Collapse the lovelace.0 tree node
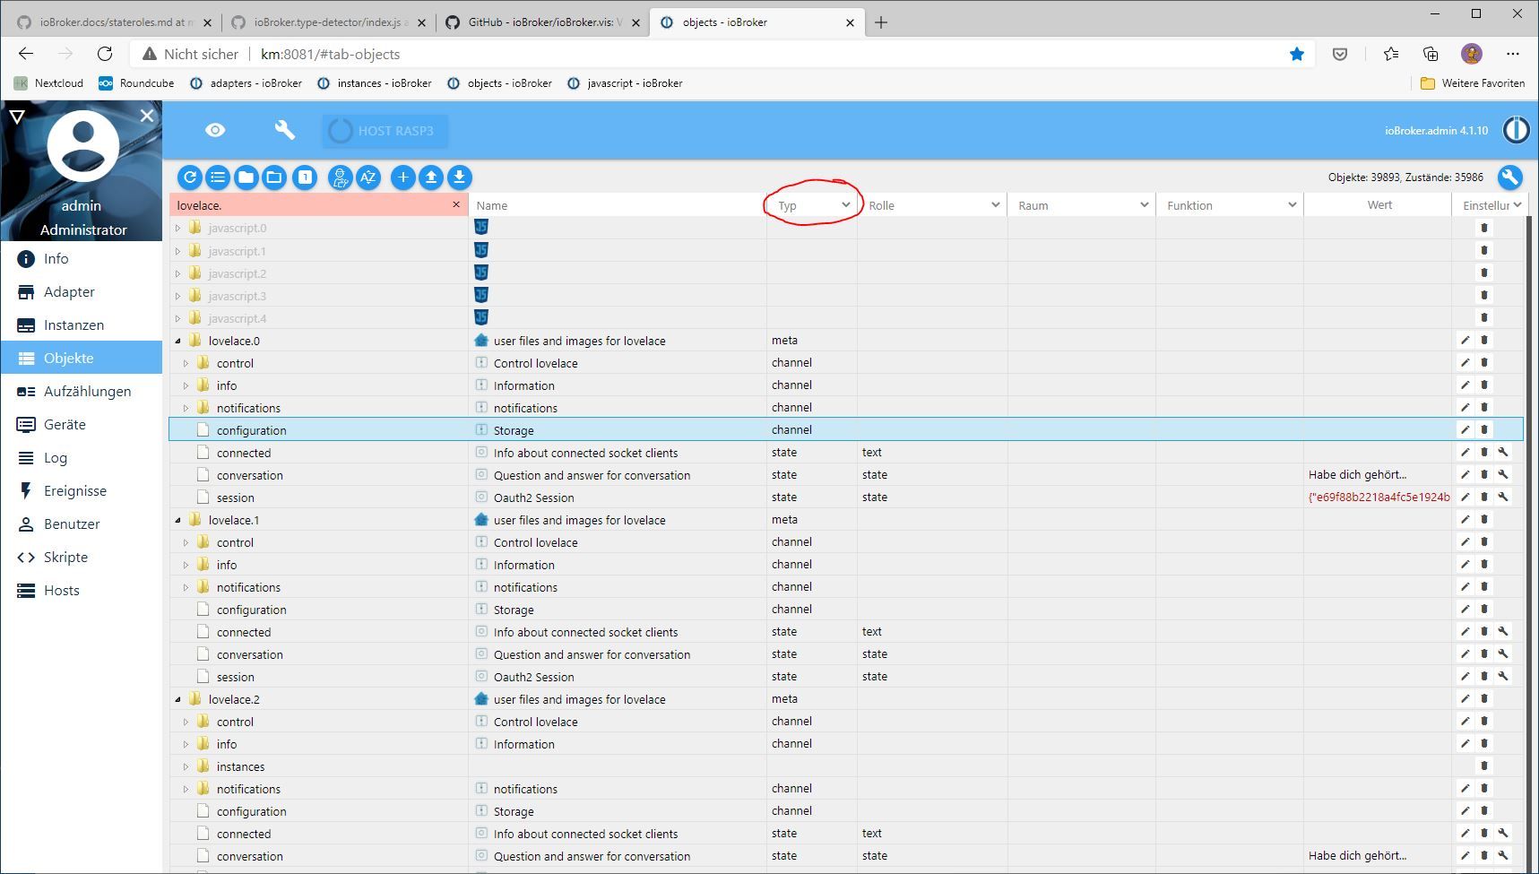Viewport: 1539px width, 874px height. pyautogui.click(x=177, y=341)
